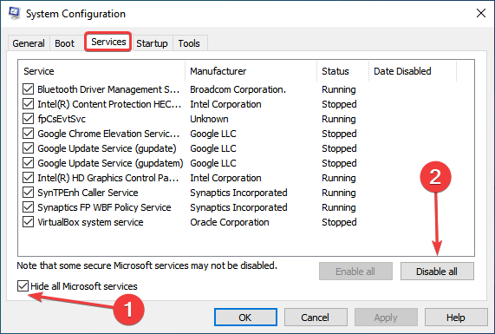Go to the Startup tab
This screenshot has height=334, width=495.
click(152, 43)
